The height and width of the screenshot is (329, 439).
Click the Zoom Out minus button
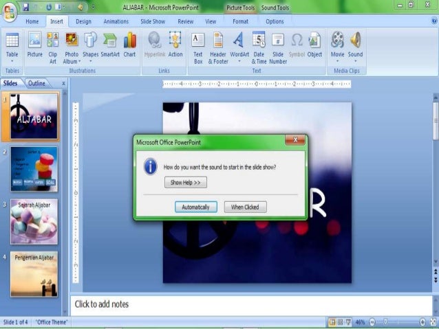click(372, 322)
